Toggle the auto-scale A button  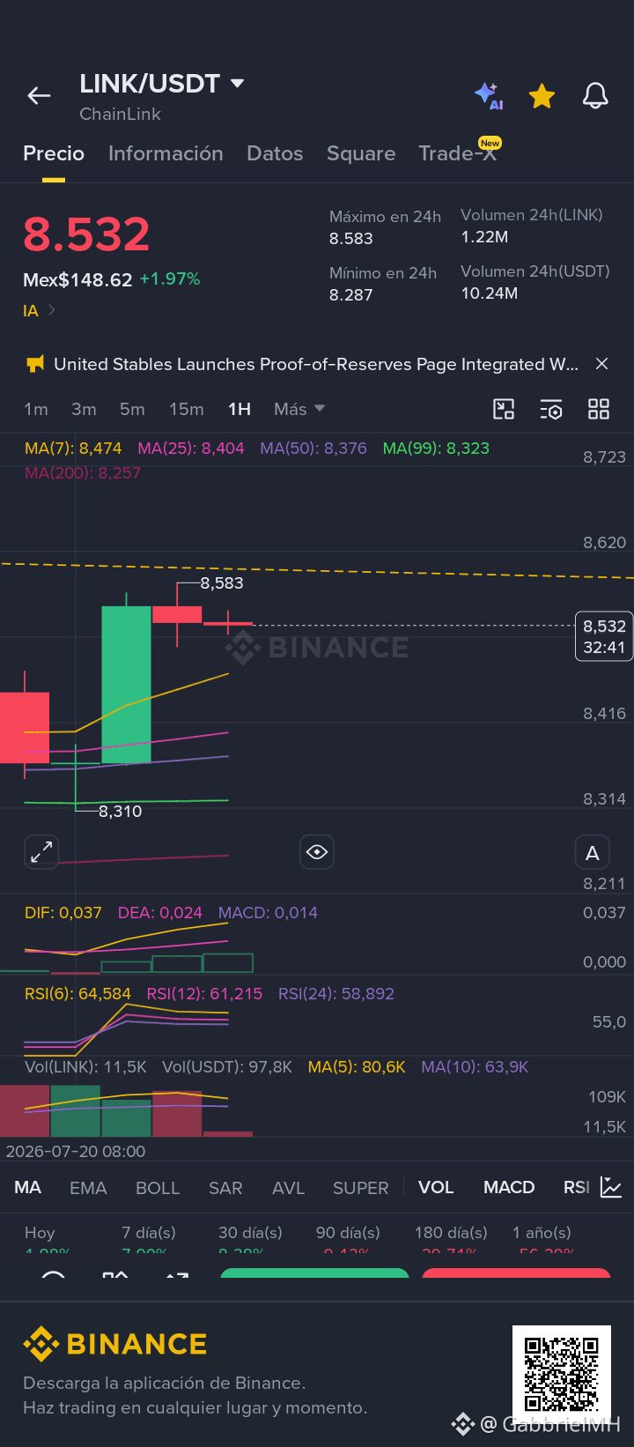(593, 852)
